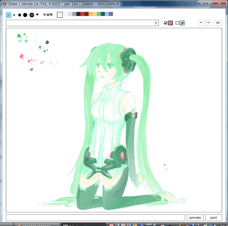Pick the red palette swatch
228x226 pixels.
click(x=82, y=14)
